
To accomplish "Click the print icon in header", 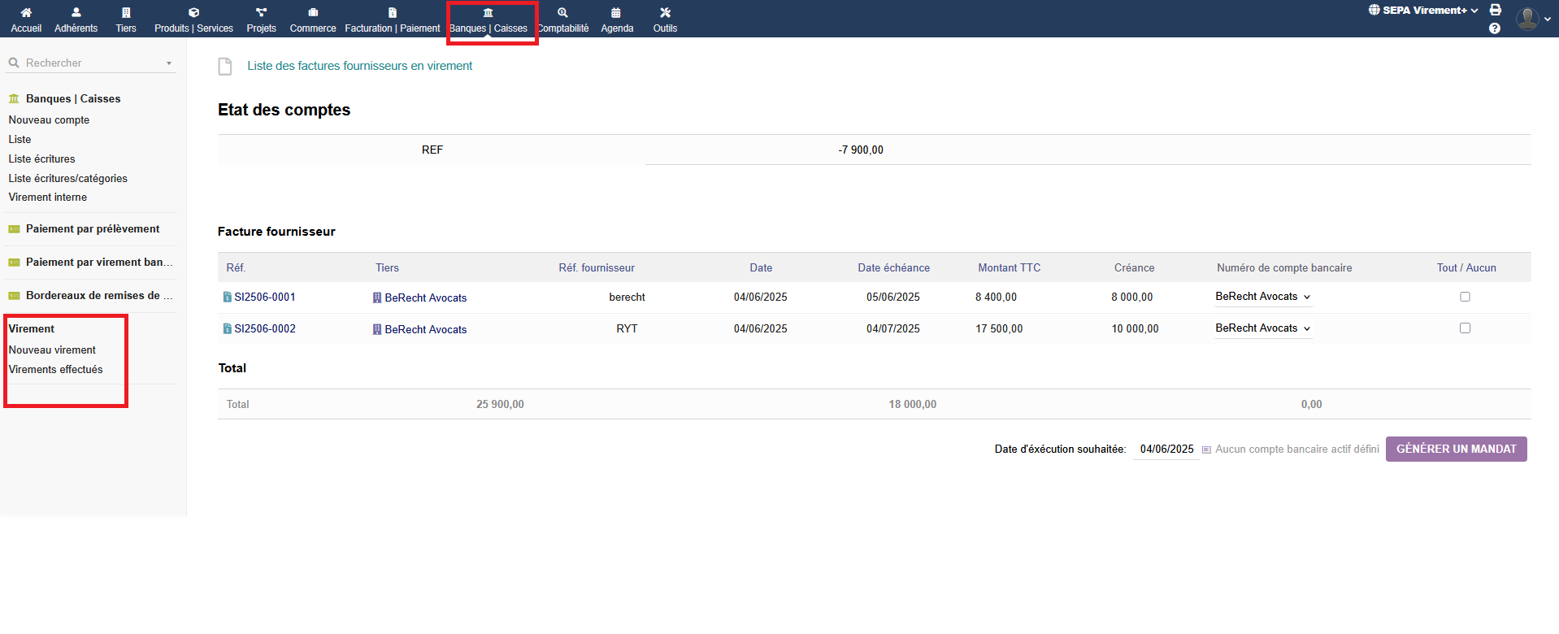I will pyautogui.click(x=1495, y=10).
